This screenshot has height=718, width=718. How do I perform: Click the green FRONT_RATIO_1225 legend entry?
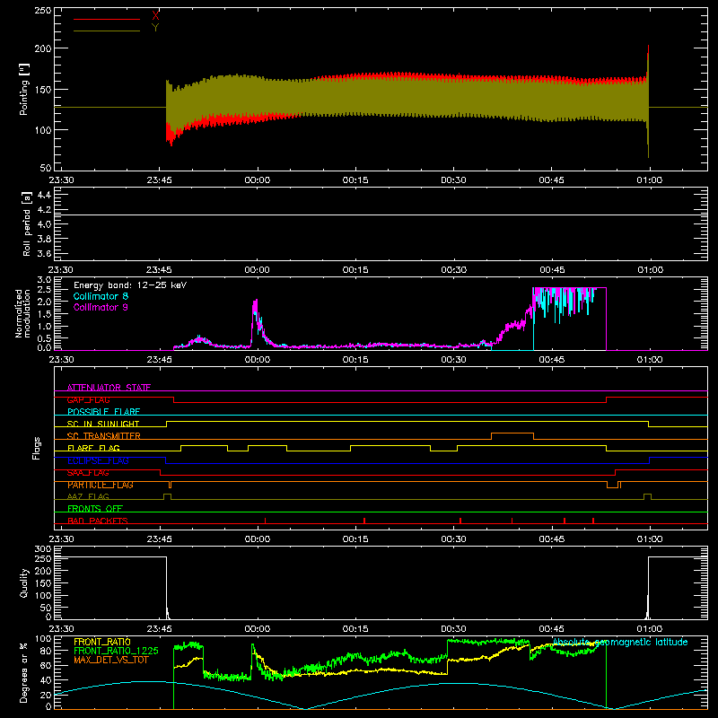[116, 651]
